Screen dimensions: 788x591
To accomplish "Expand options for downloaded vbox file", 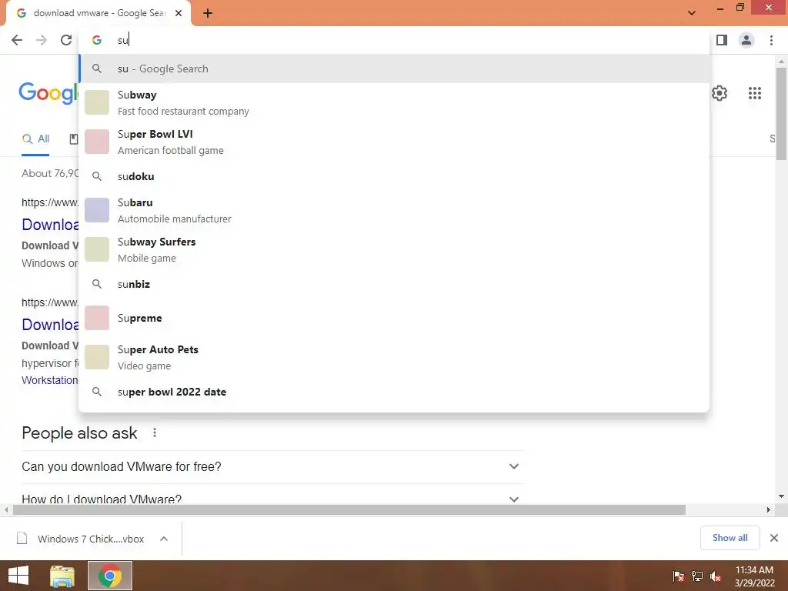I will [x=164, y=539].
